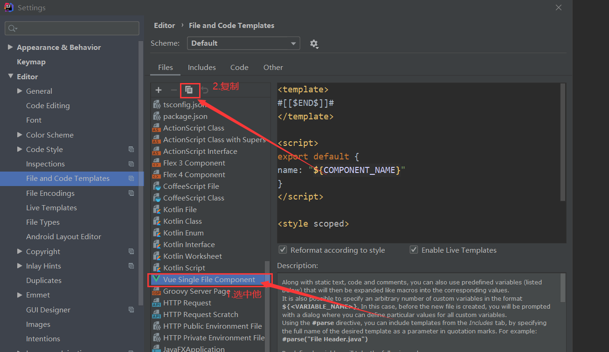The image size is (609, 352).
Task: Expand the Color Scheme node
Action: click(20, 135)
